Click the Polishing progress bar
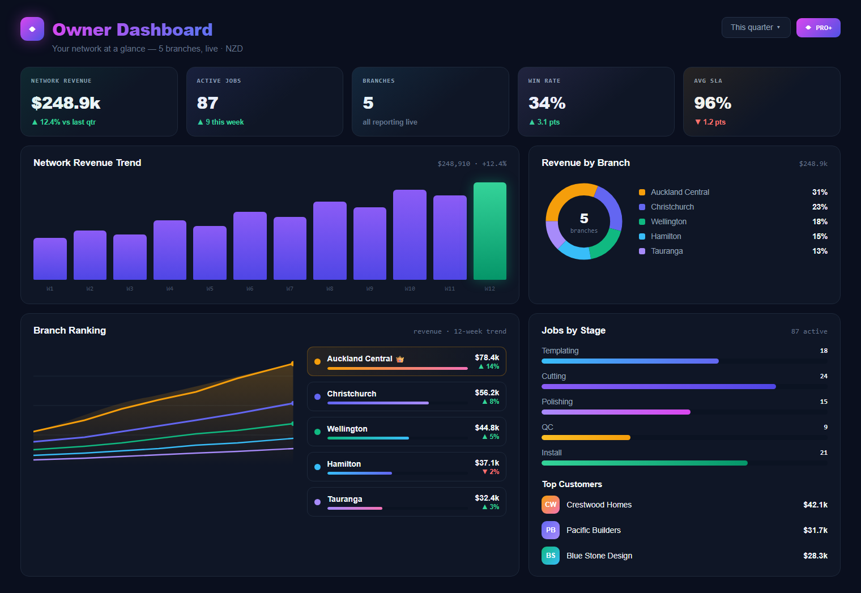Viewport: 861px width, 593px height. click(684, 412)
